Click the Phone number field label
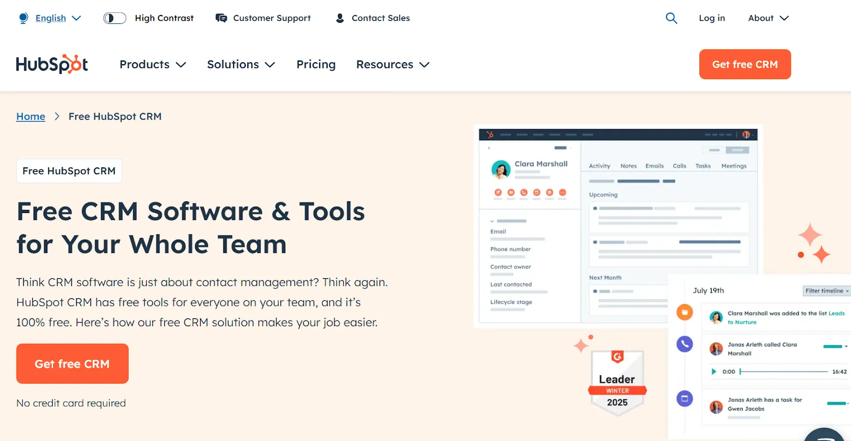 (511, 249)
